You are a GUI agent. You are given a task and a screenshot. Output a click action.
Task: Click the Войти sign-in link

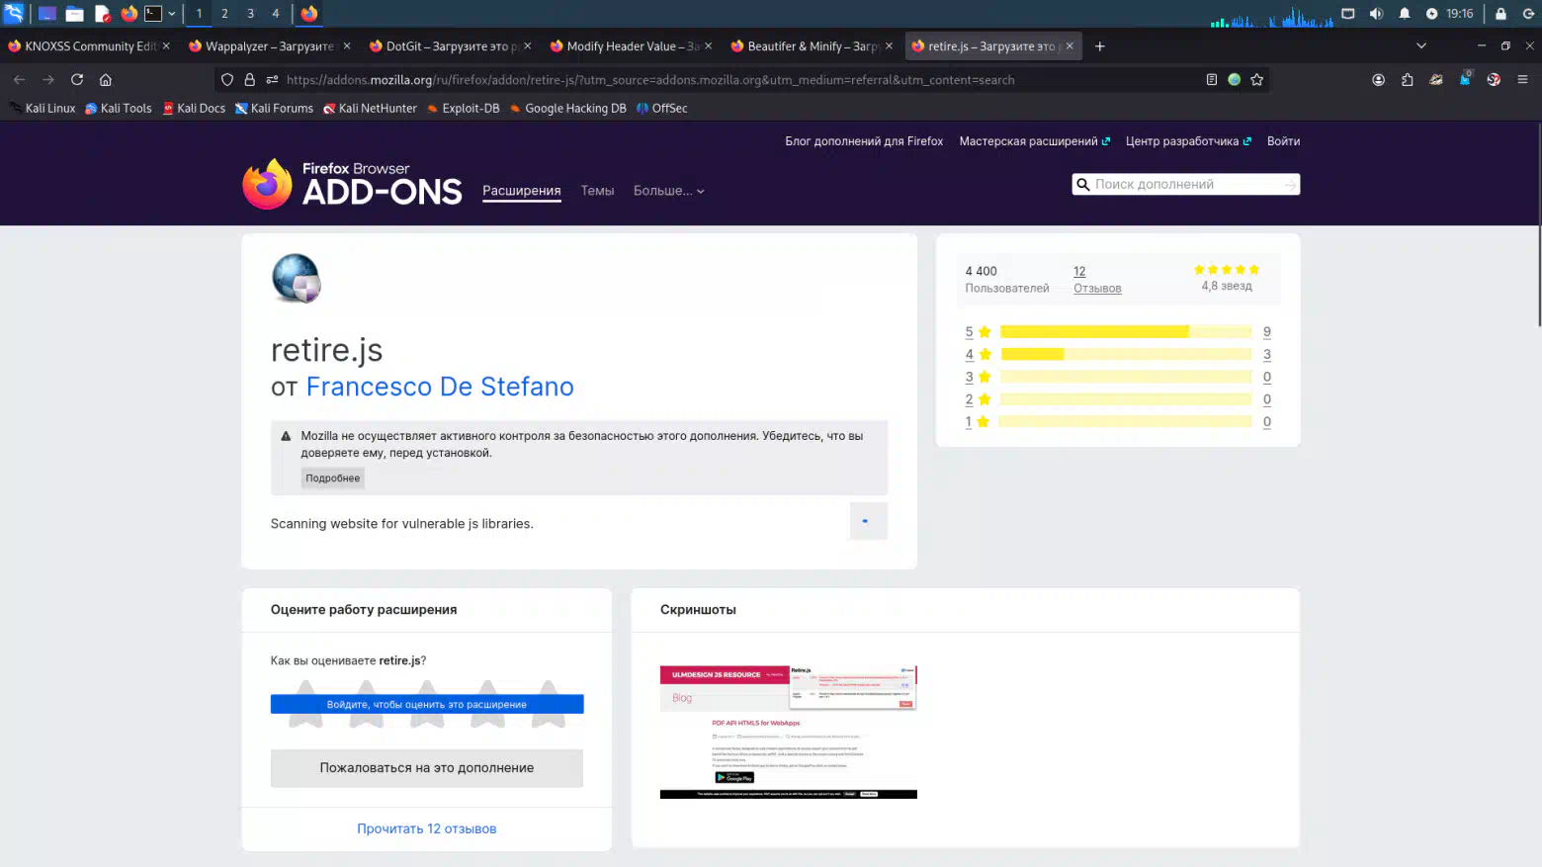1283,141
